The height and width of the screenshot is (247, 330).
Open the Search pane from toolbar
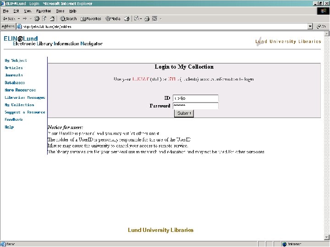tap(68, 19)
